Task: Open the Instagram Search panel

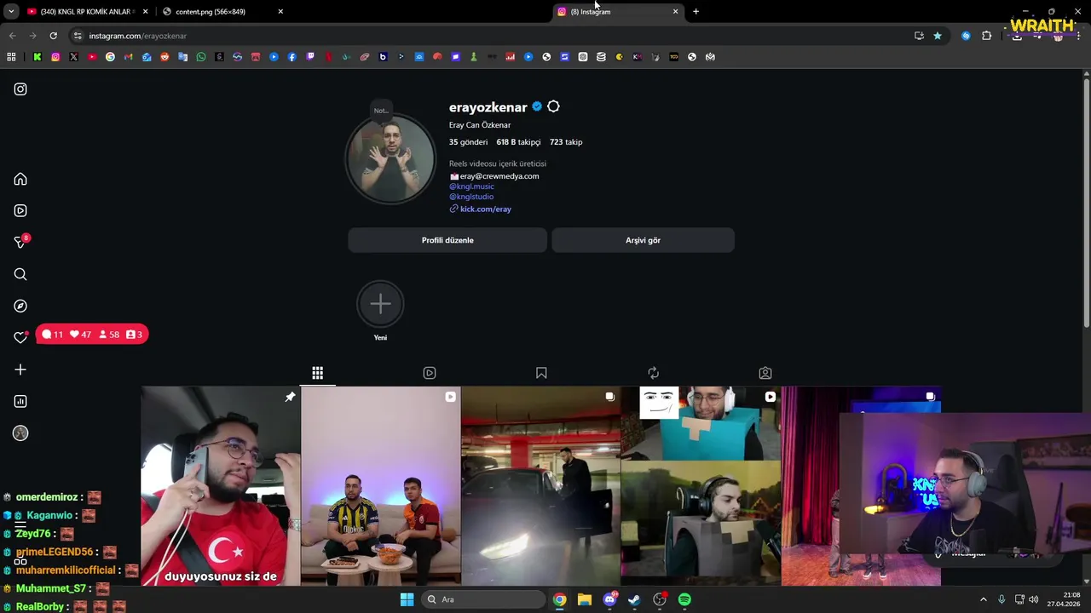Action: pos(20,274)
